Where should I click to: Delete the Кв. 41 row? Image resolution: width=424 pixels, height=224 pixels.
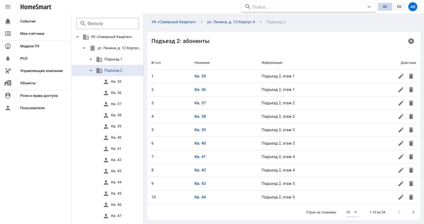click(411, 157)
